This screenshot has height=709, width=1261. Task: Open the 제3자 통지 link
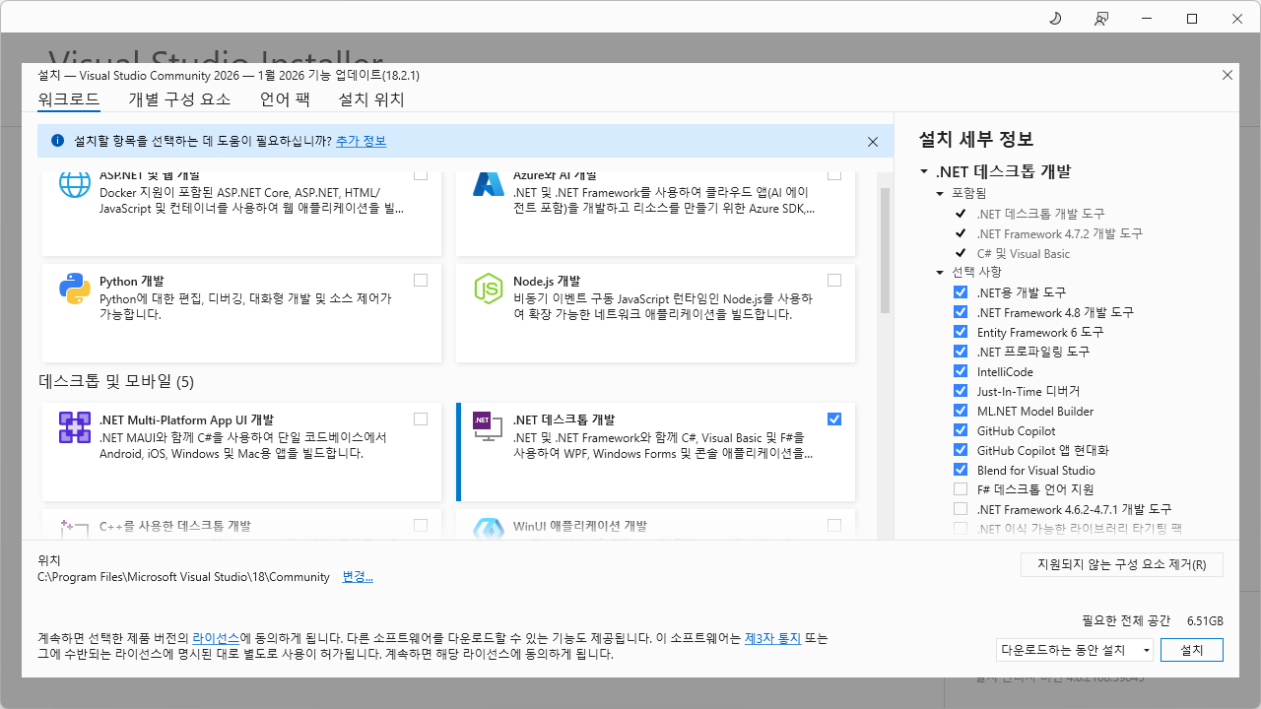(x=772, y=638)
